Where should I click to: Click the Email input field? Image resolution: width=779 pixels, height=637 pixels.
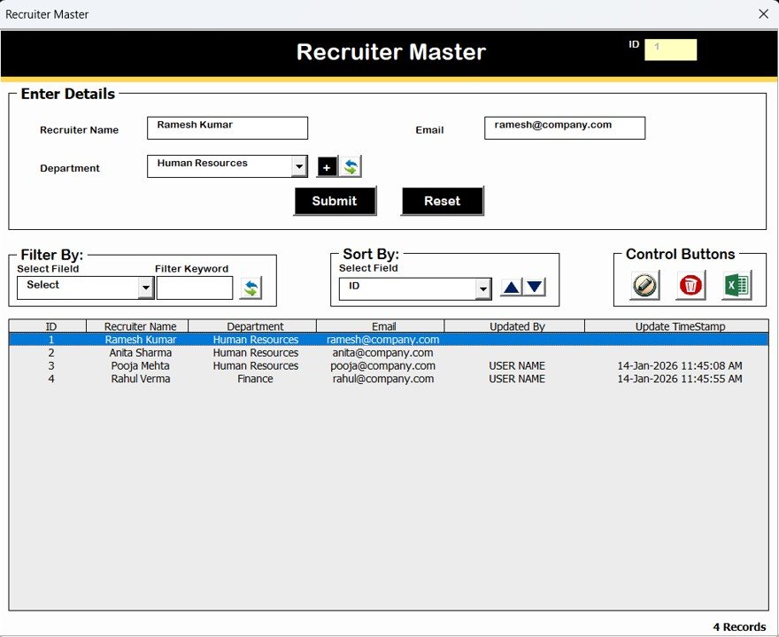point(564,127)
